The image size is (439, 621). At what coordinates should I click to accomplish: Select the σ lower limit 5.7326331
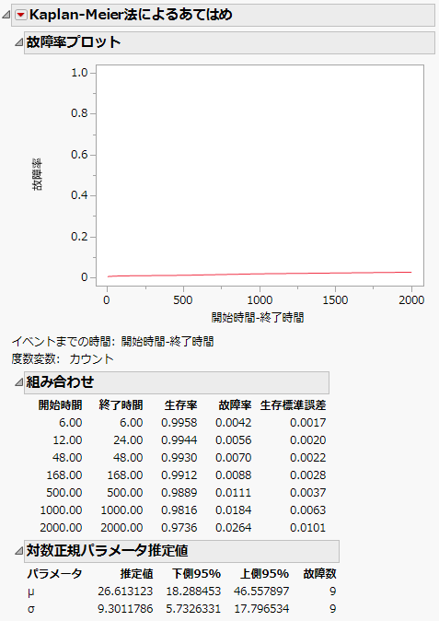tap(193, 609)
